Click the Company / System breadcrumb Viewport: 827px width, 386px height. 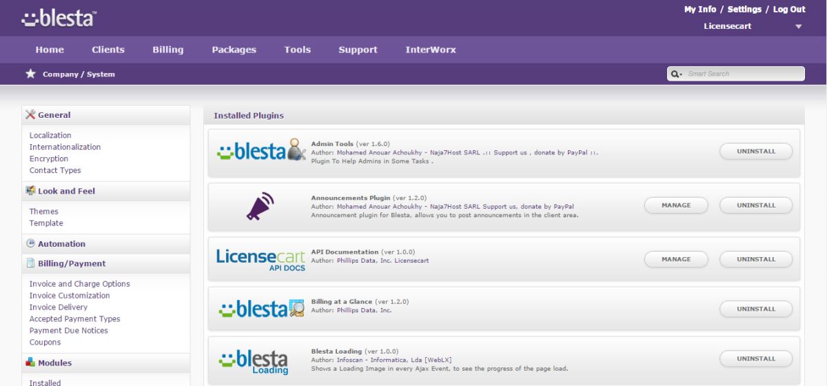[x=79, y=74]
